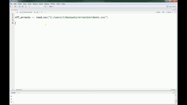This screenshot has height=105, width=187.
Task: Expand the New File dropdown arrow
Action: tap(12, 6)
